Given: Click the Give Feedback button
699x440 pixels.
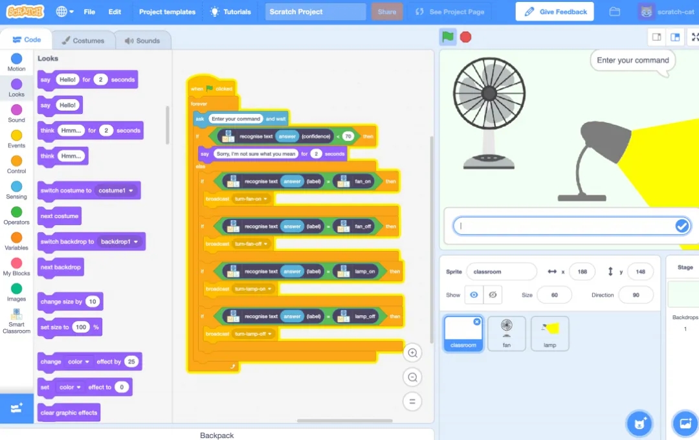Looking at the screenshot, I should 555,12.
